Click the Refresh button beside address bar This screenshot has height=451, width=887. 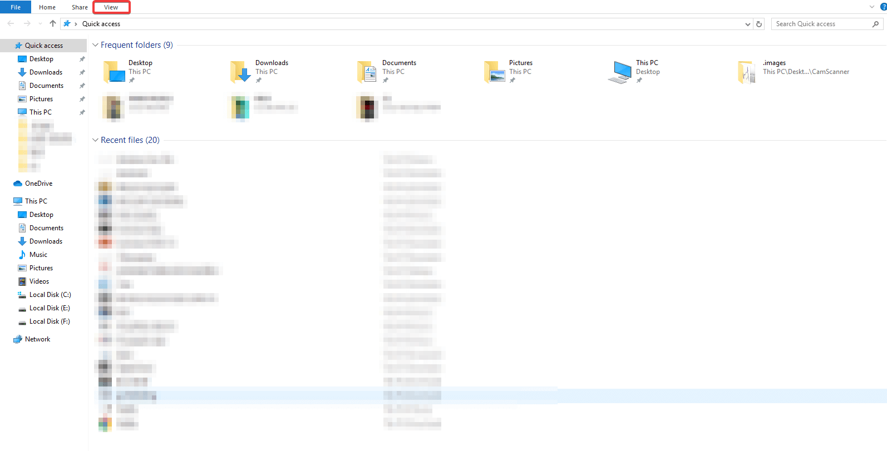pyautogui.click(x=759, y=24)
